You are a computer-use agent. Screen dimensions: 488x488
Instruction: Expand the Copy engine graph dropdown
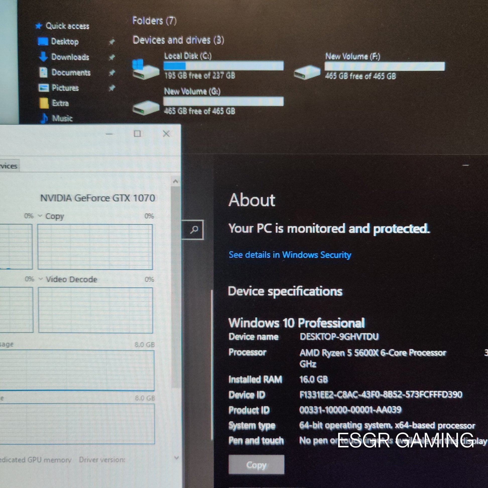tap(40, 216)
